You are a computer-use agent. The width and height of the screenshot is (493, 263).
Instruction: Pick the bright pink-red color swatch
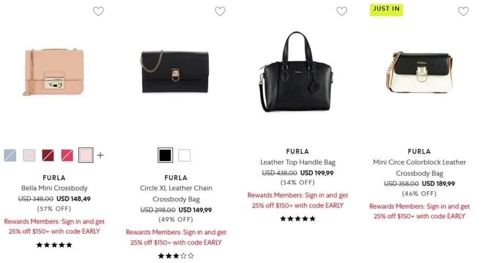[x=67, y=155]
